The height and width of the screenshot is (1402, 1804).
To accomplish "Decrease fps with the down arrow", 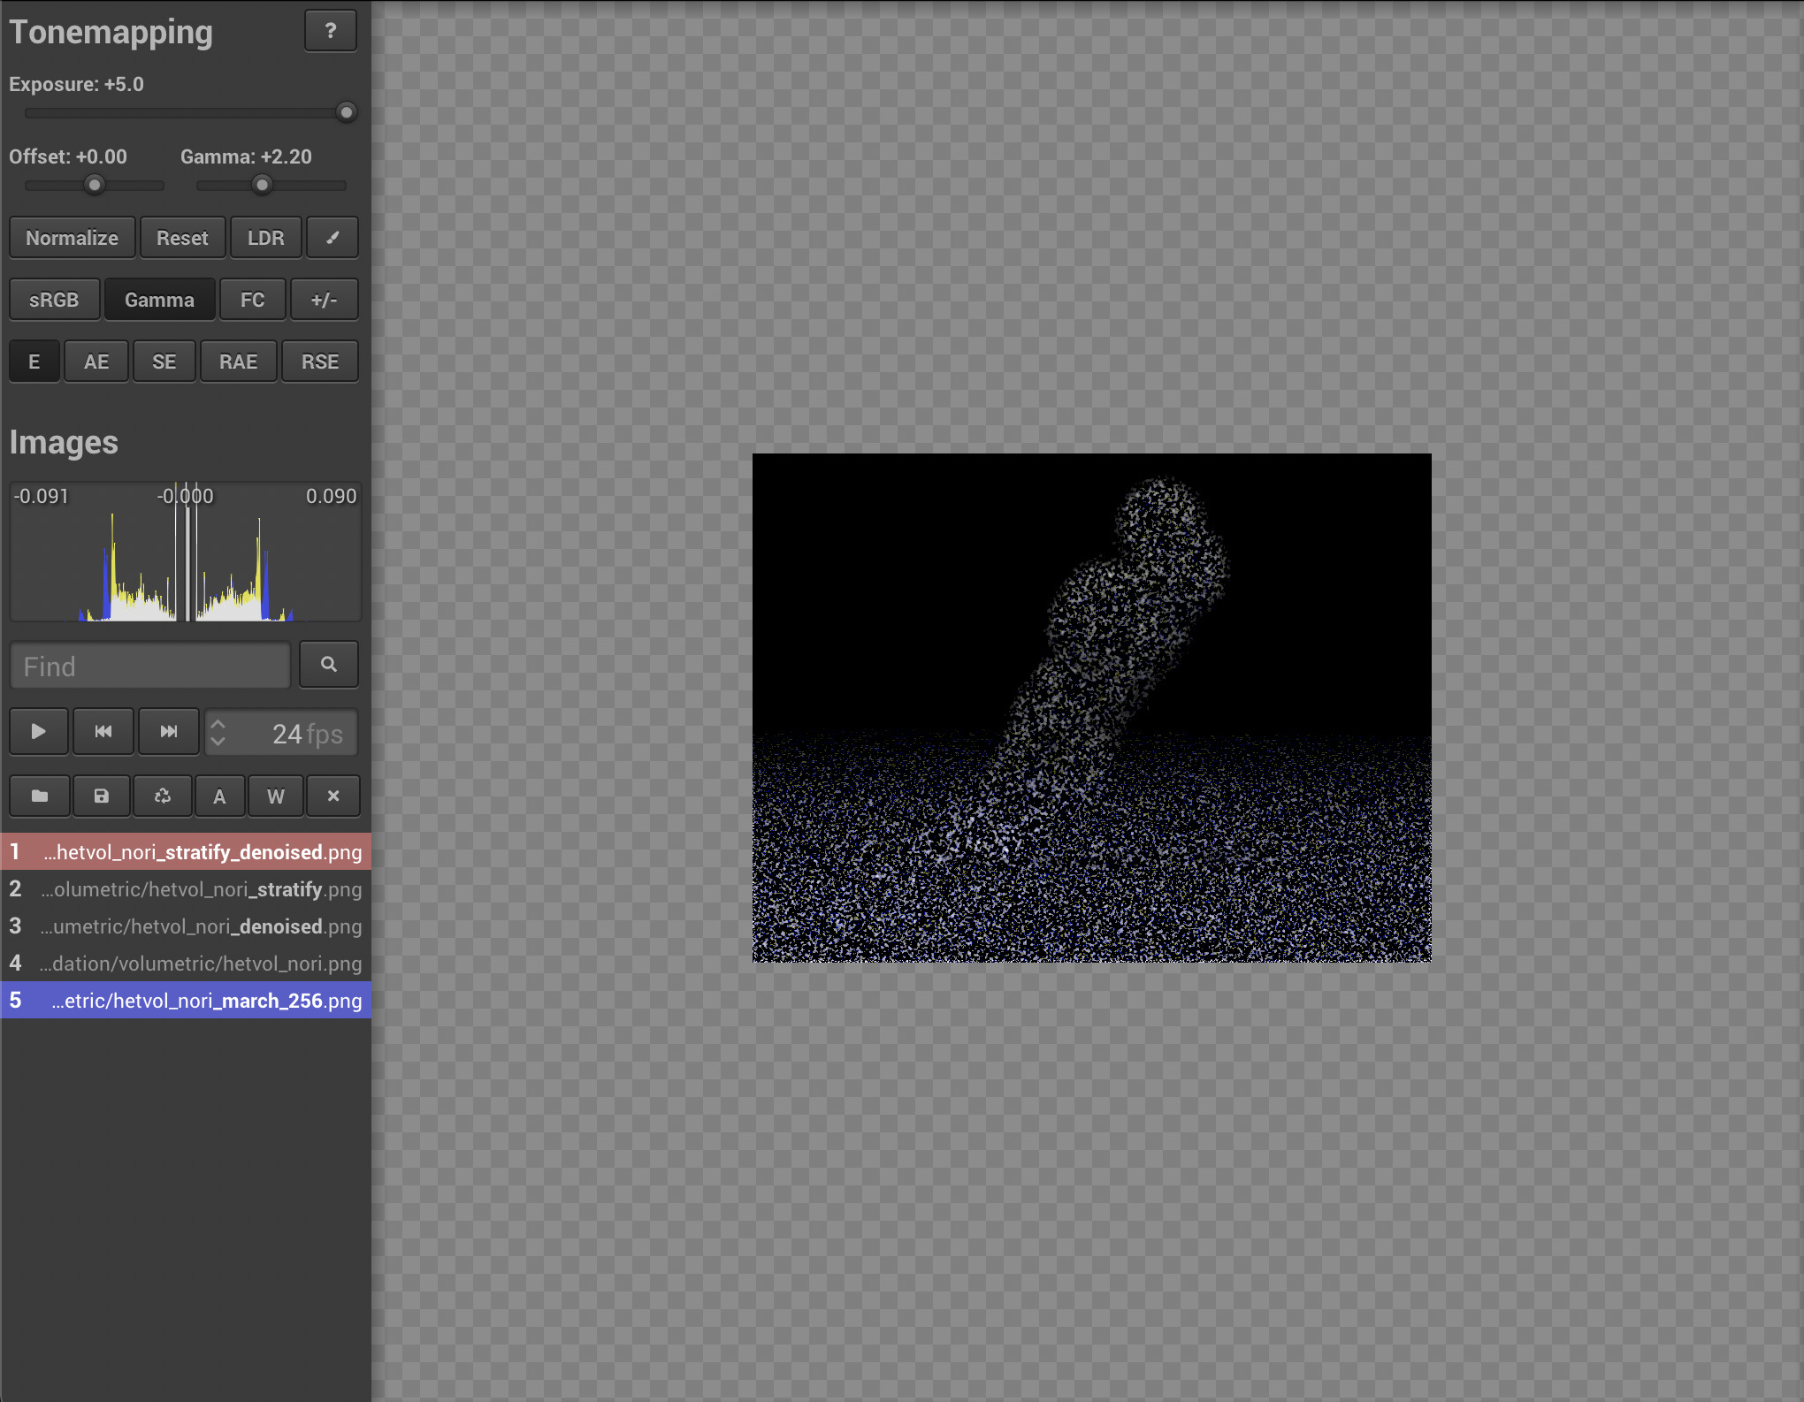I will point(218,742).
